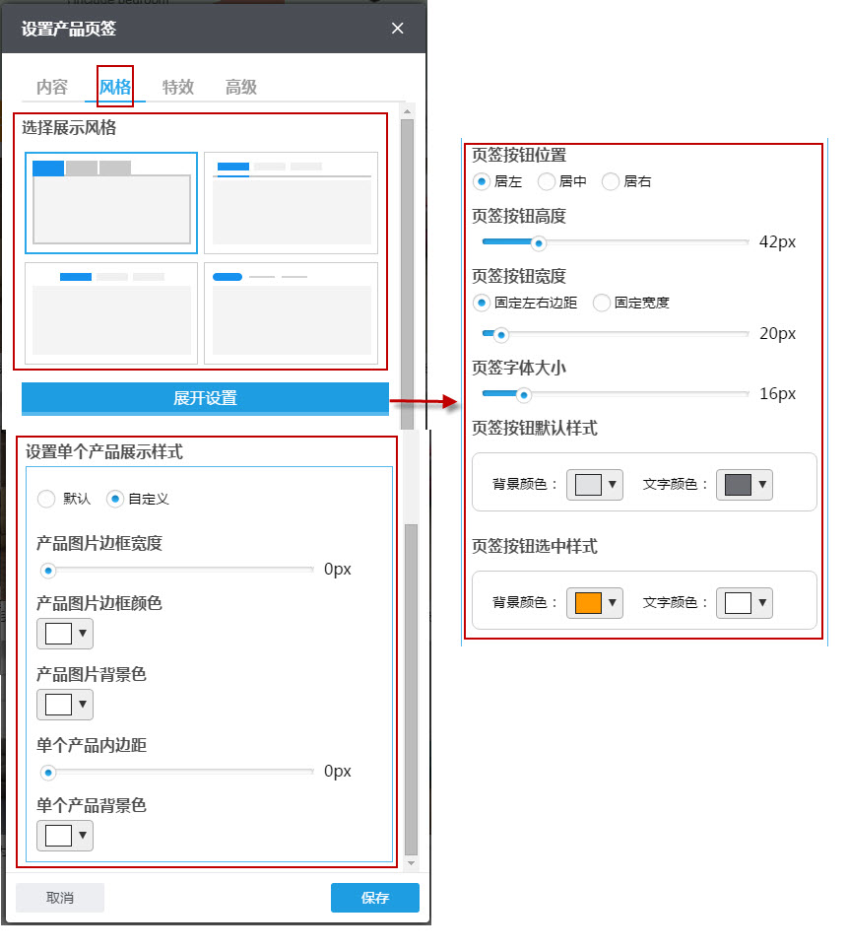Select the top-left display style thumbnail
This screenshot has height=950, width=847.
click(111, 203)
